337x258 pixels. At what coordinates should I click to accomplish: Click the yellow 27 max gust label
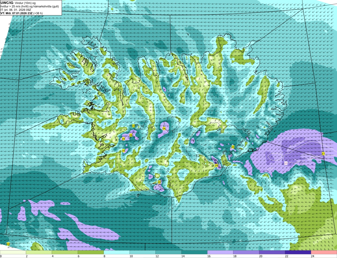(x=323, y=154)
